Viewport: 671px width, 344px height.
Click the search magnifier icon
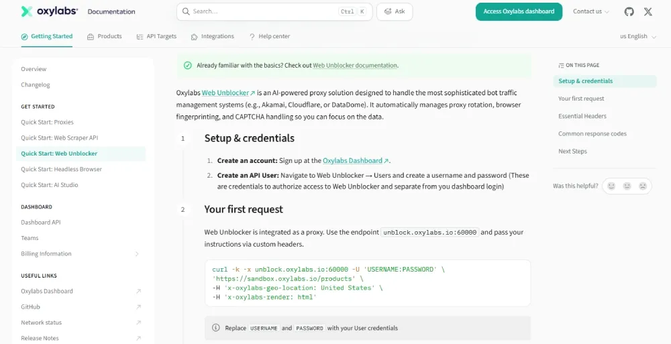tap(186, 11)
